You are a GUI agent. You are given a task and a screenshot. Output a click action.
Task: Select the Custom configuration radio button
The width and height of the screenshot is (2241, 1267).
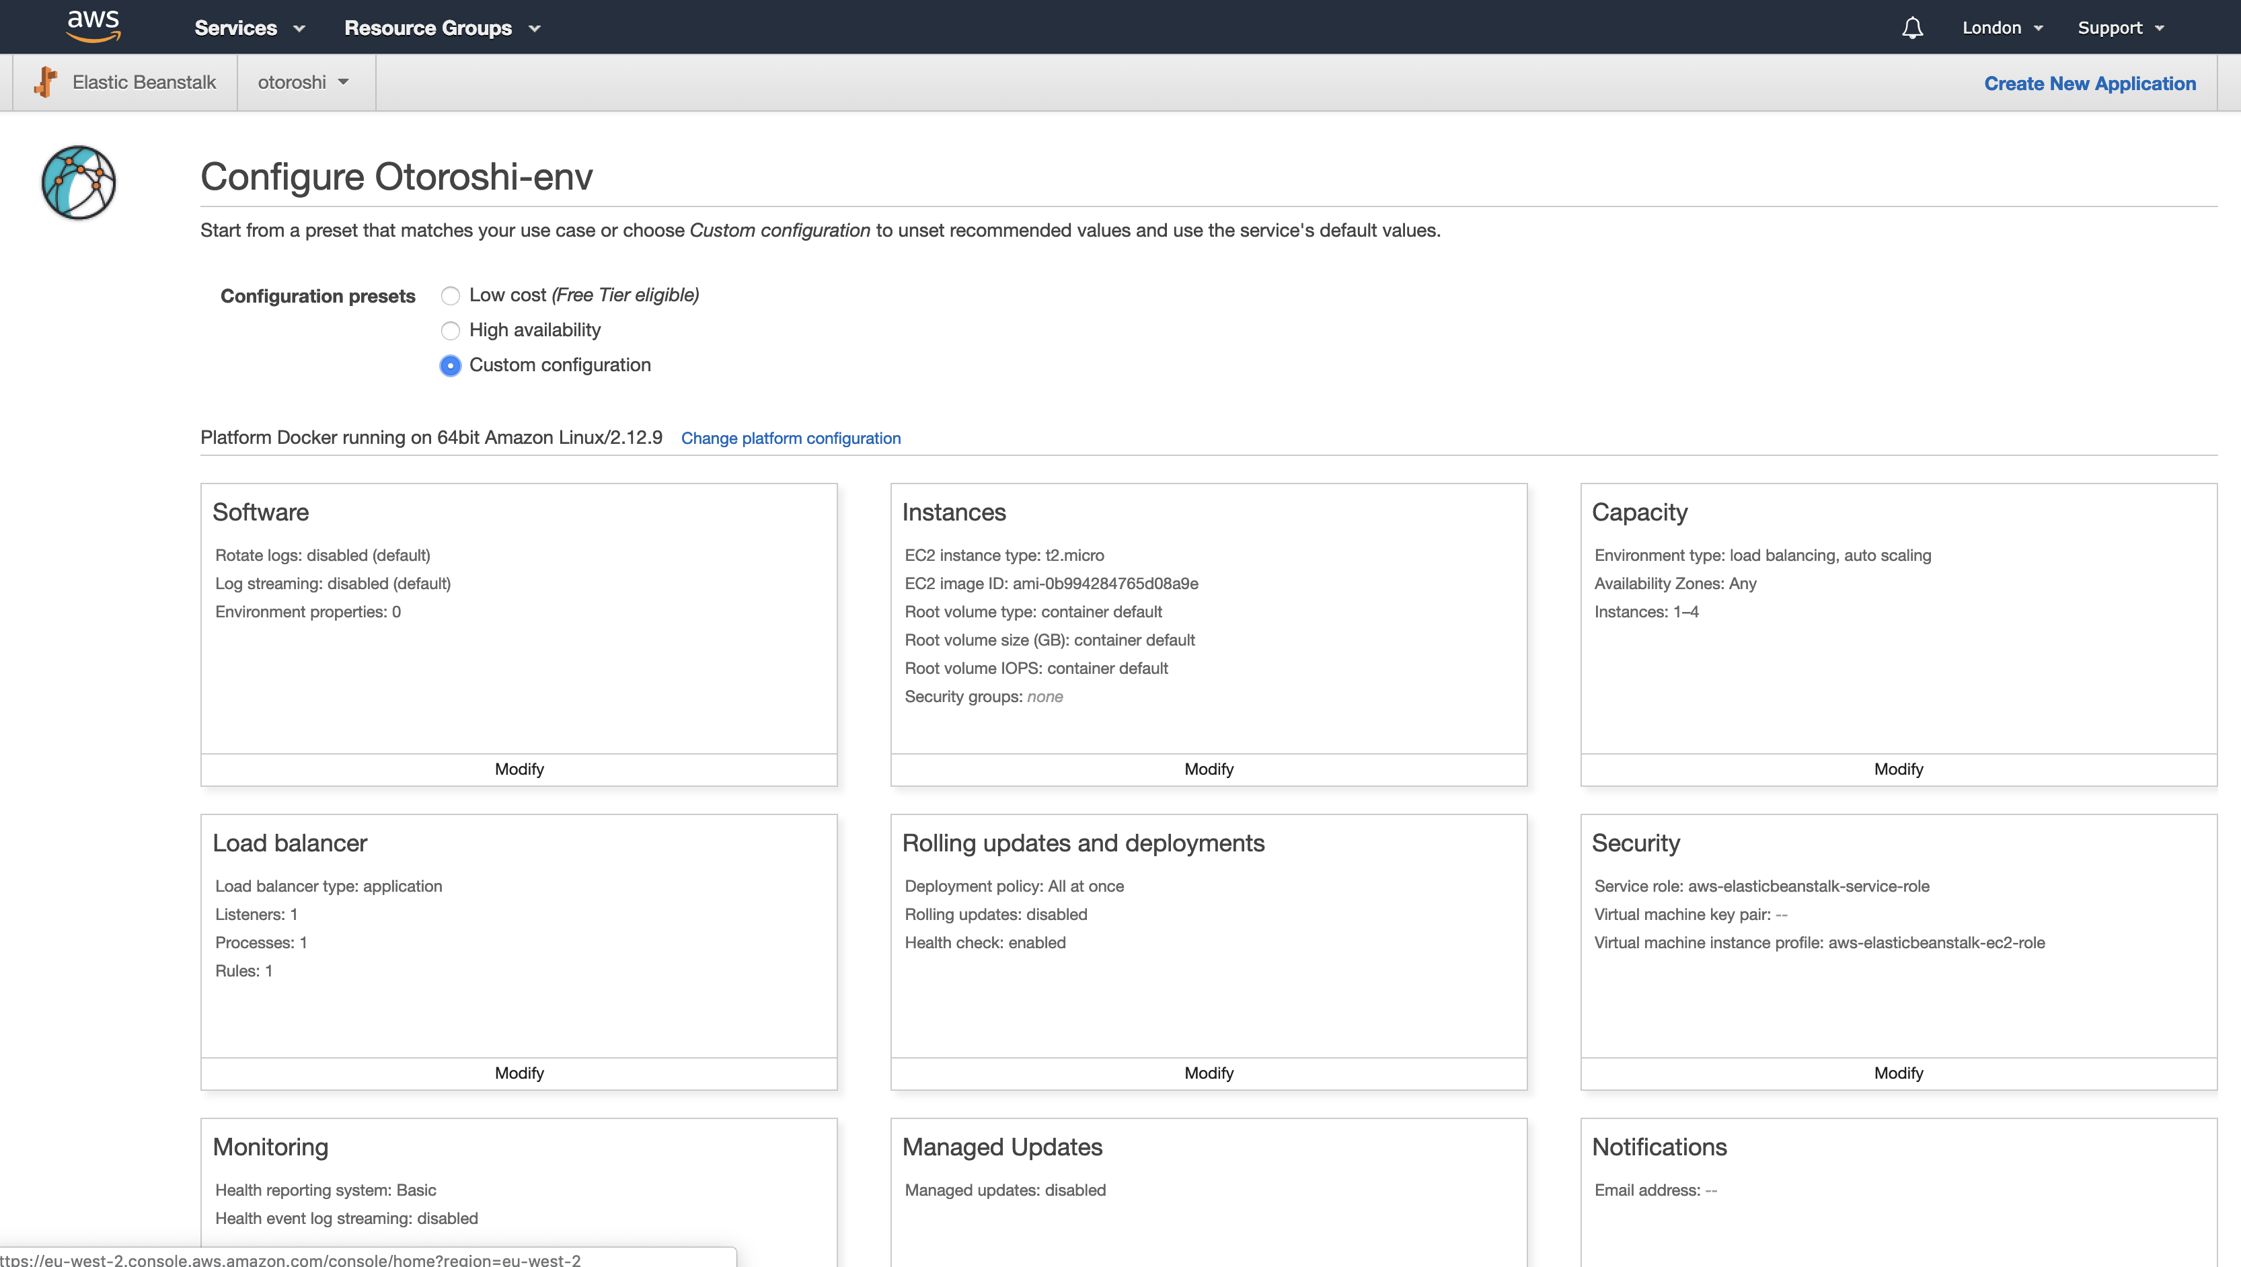coord(450,365)
